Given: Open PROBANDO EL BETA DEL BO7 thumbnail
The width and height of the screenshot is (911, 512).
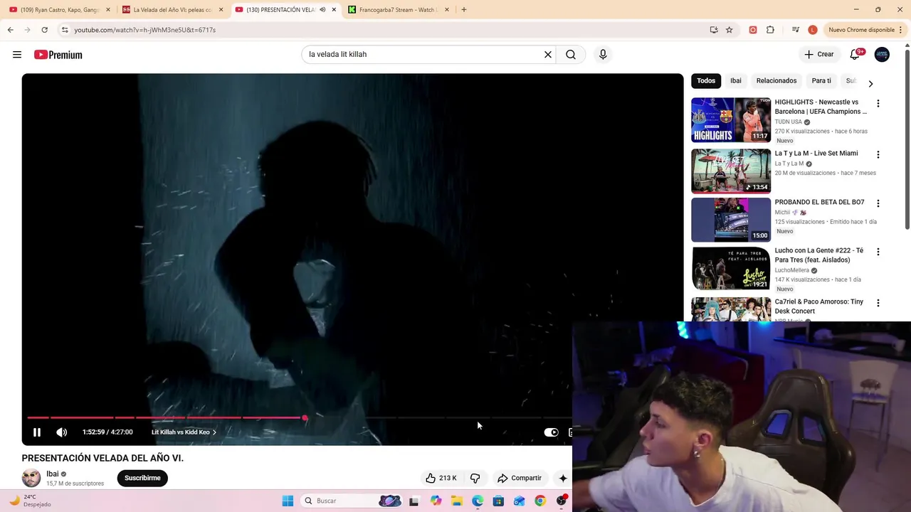Looking at the screenshot, I should click(x=731, y=220).
